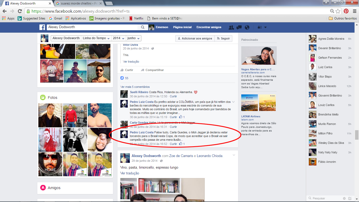Open the 2014 year dropdown
The width and height of the screenshot is (359, 202).
(x=119, y=38)
